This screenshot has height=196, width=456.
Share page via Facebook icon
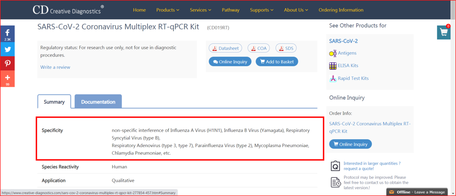pos(7,34)
